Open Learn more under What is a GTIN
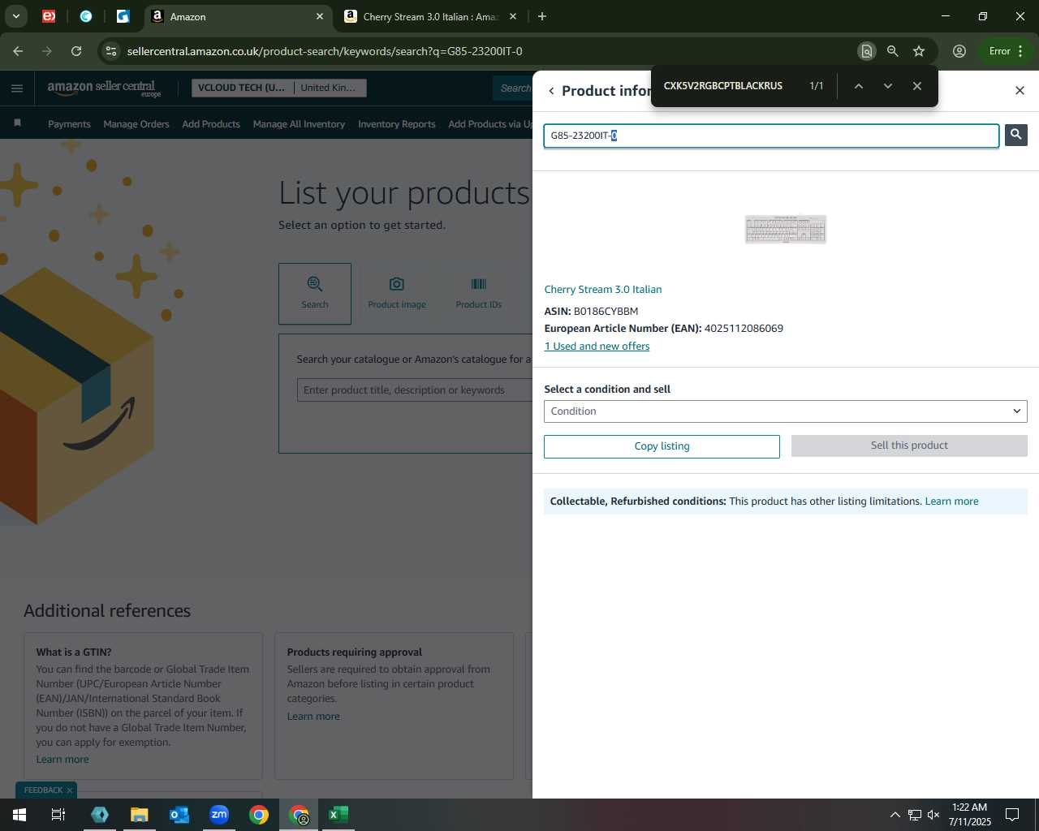Viewport: 1039px width, 831px height. 63,760
